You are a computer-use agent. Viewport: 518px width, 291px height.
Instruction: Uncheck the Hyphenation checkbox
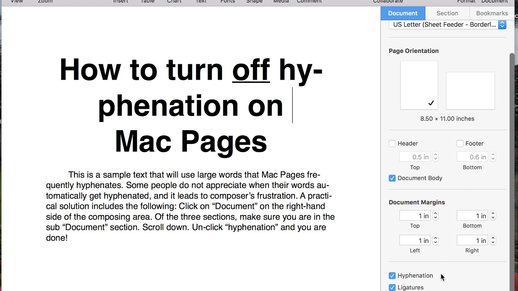point(392,276)
